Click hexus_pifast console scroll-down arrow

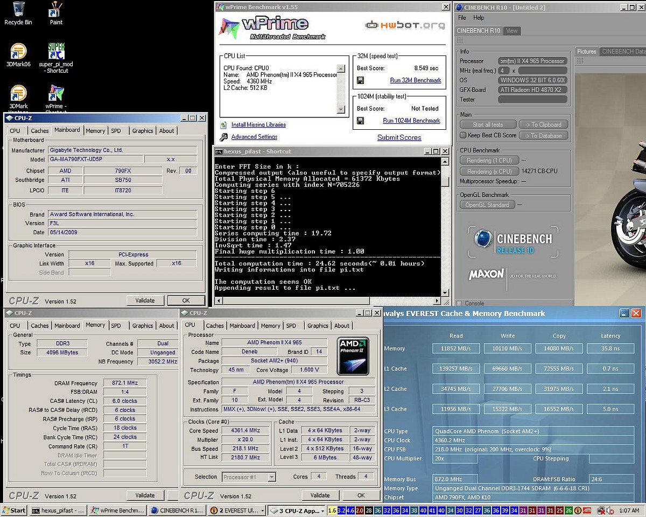(x=445, y=292)
